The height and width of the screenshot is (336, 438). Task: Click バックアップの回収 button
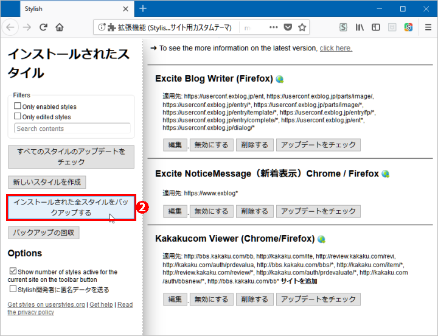coord(44,233)
